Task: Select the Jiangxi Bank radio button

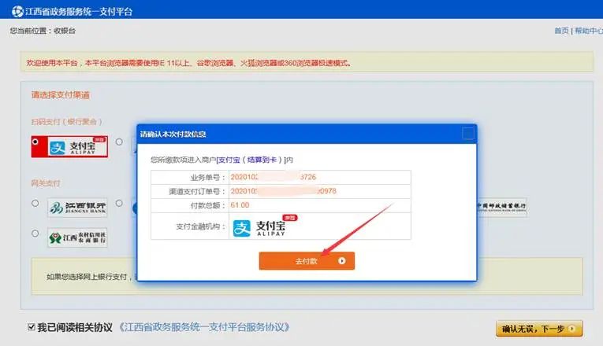Action: coord(35,203)
